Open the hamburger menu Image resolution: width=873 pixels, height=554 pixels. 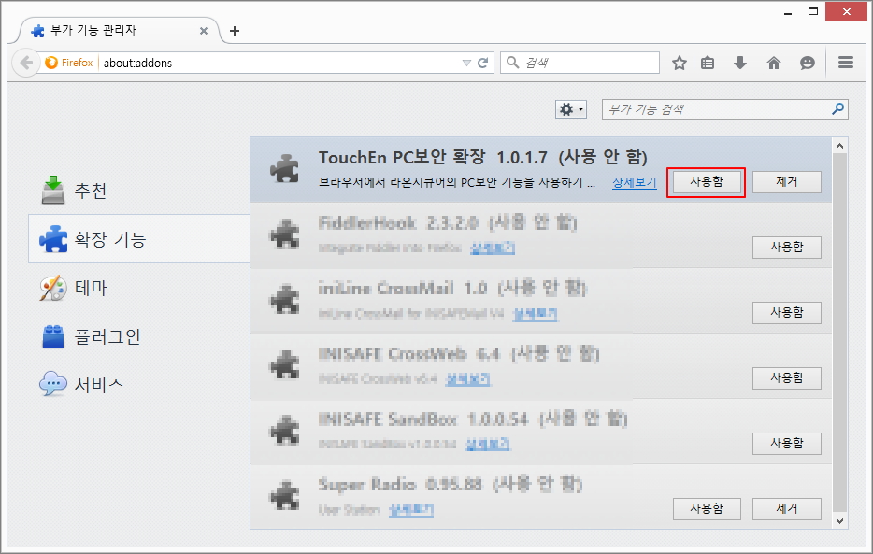[x=846, y=63]
